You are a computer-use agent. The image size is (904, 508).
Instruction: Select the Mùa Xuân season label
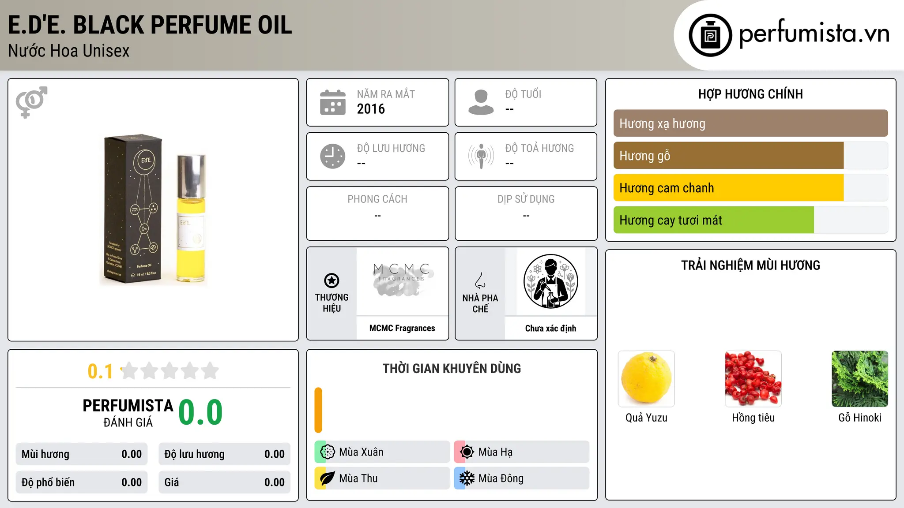(361, 452)
